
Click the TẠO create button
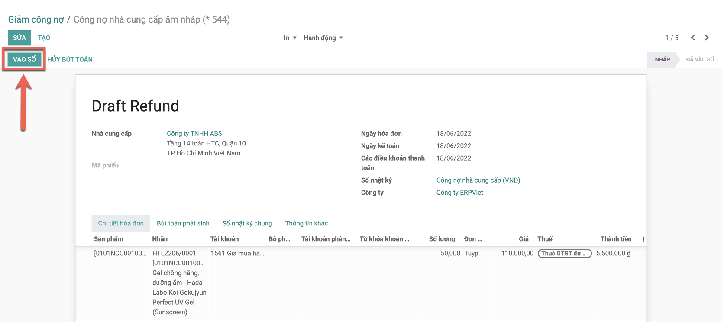[x=44, y=38]
